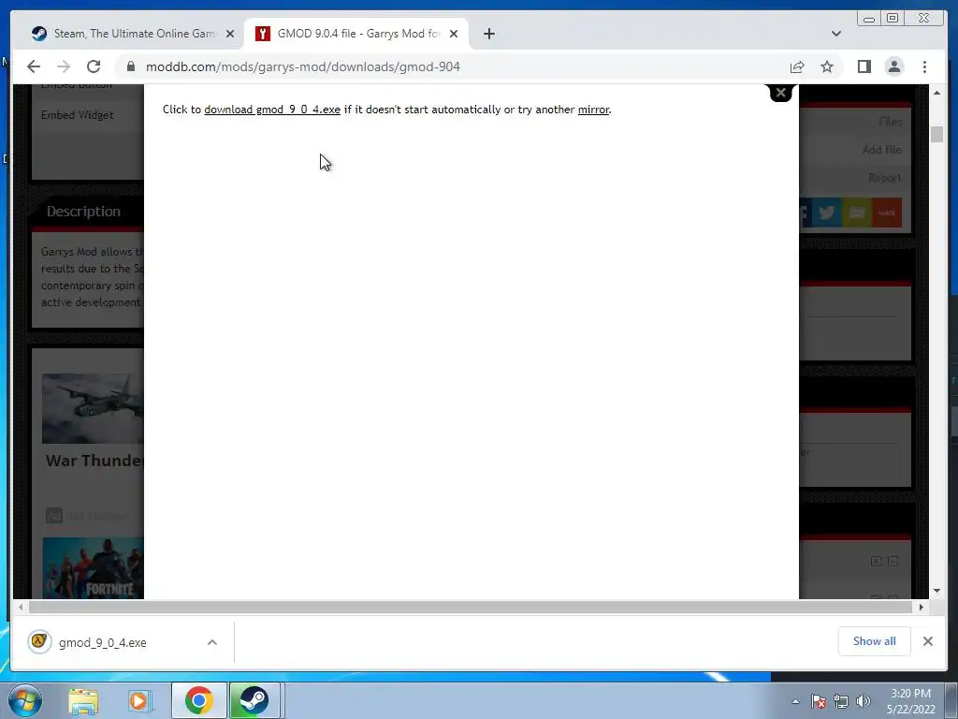The image size is (958, 719).
Task: Click scroll down arrow on vertical scrollbar
Action: point(936,591)
